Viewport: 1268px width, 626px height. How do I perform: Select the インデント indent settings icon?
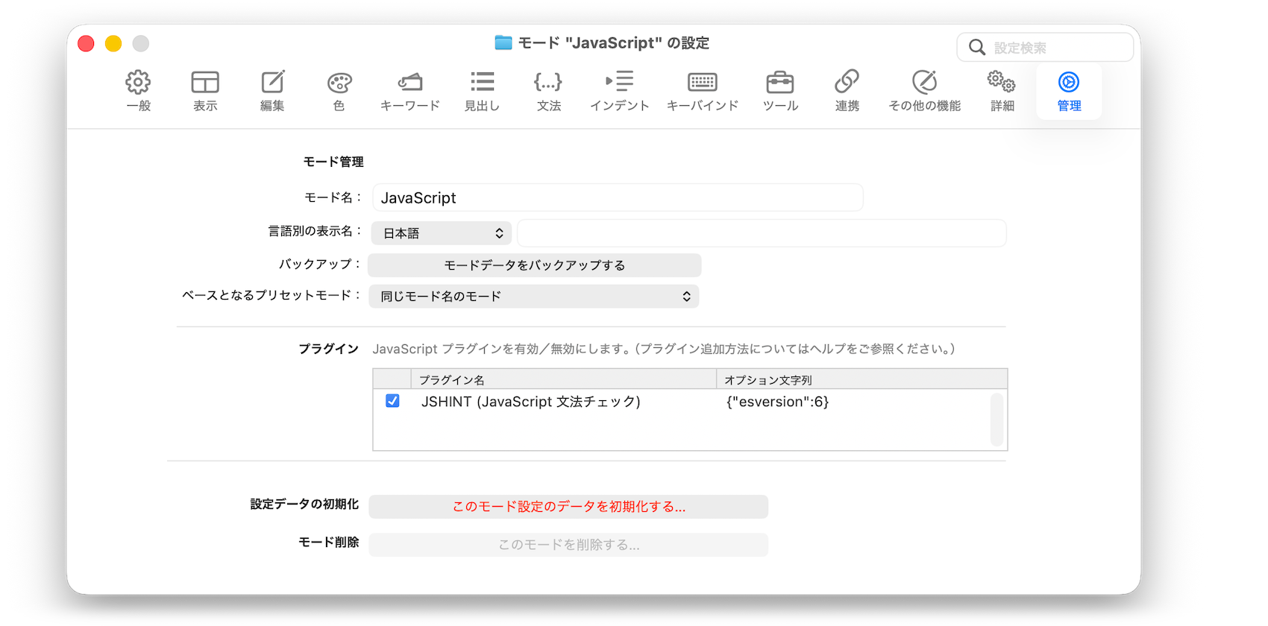coord(619,90)
